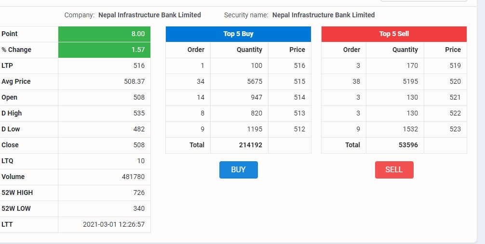Screen dimensions: 485x244
Task: Select sell price 522
Action: pyautogui.click(x=455, y=114)
